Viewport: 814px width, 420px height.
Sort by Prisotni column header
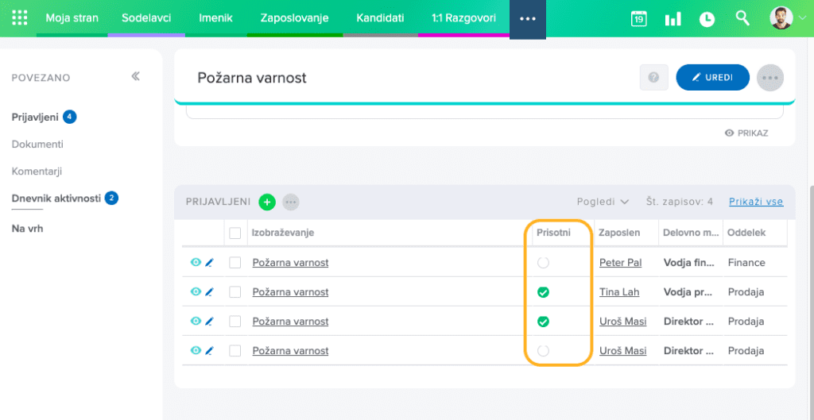click(553, 233)
